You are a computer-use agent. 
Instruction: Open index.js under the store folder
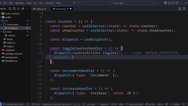11,35
